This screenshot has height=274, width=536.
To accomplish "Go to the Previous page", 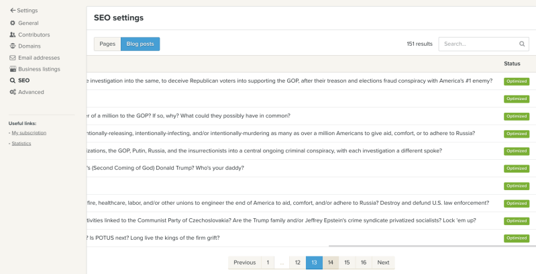I will (244, 263).
